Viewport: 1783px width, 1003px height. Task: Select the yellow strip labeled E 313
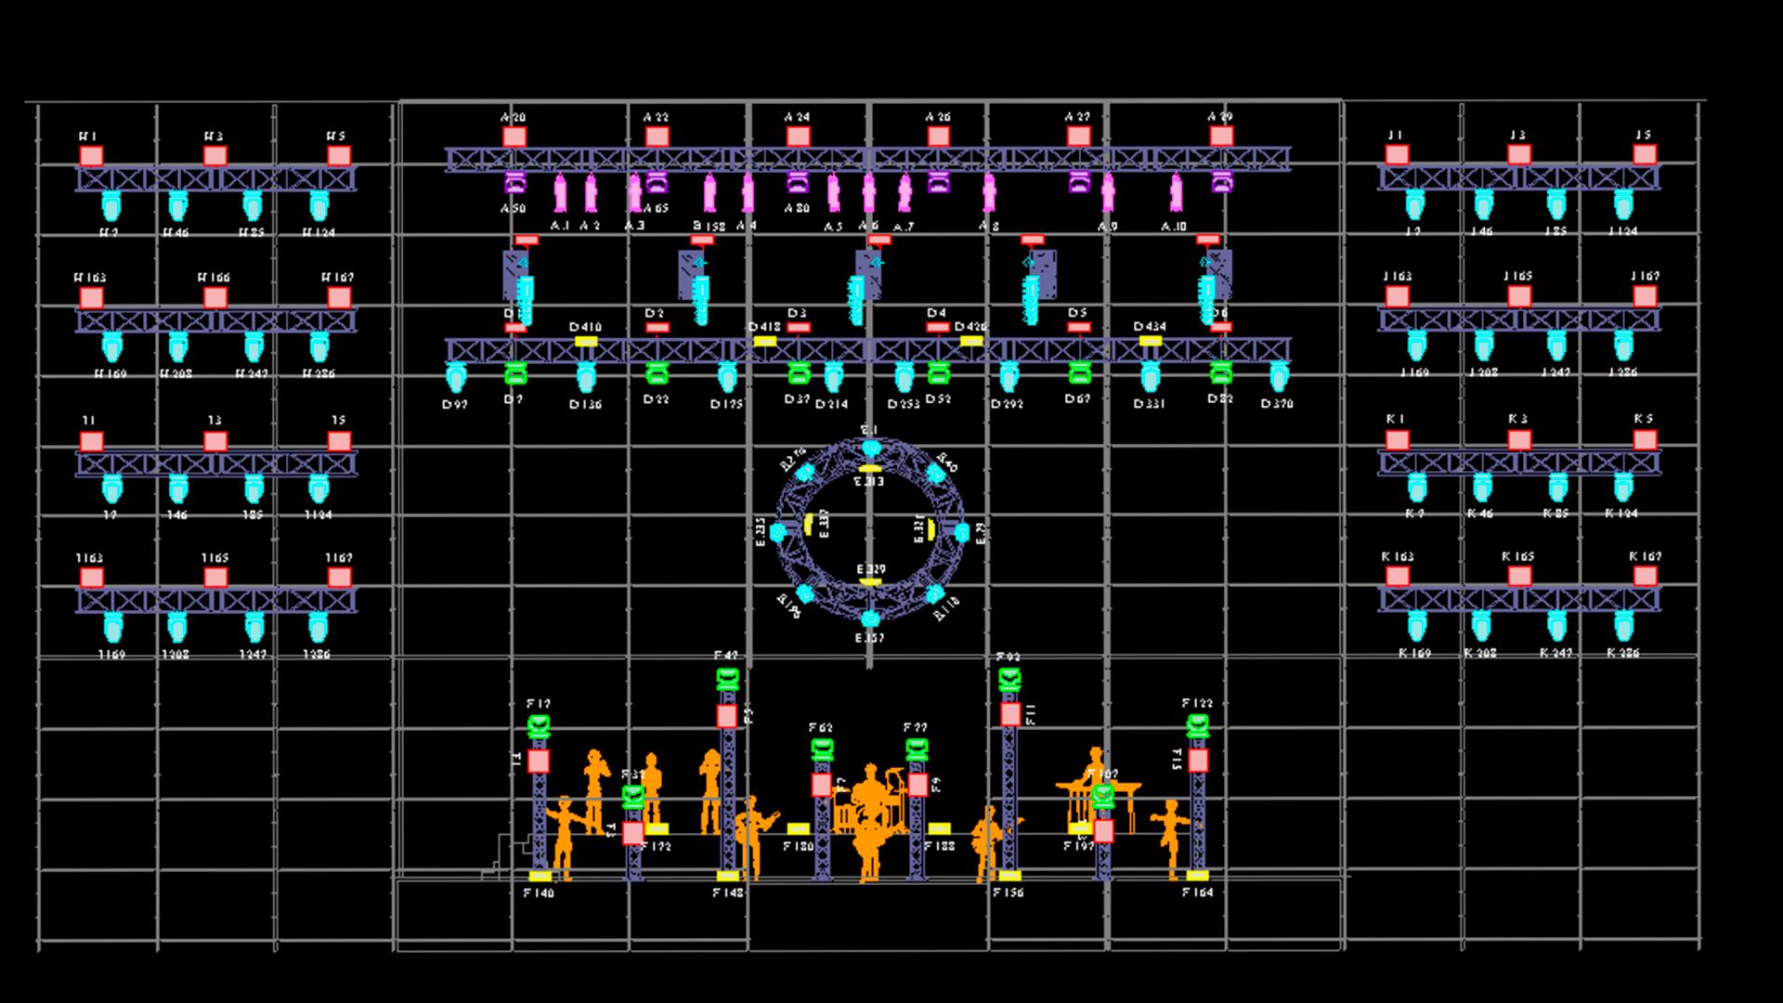click(870, 469)
